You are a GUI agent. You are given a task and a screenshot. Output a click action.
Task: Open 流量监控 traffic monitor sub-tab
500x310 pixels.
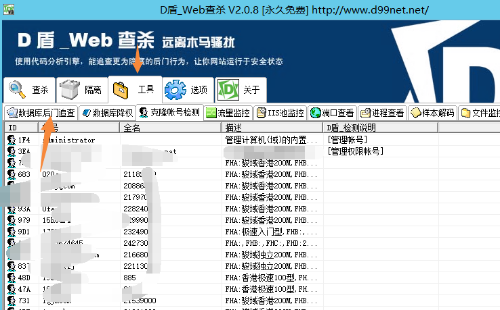[228, 113]
